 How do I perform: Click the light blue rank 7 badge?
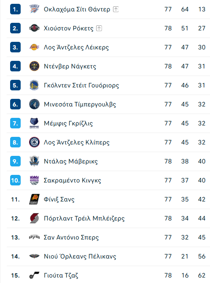[15, 123]
